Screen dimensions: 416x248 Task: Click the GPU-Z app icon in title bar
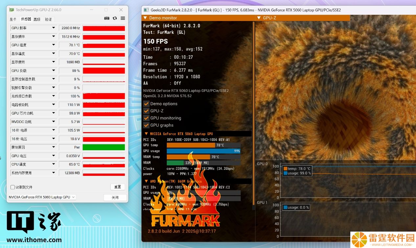point(12,10)
